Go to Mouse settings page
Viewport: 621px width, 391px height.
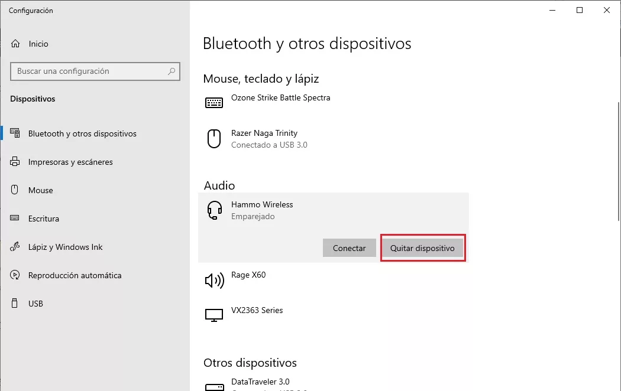pyautogui.click(x=40, y=190)
